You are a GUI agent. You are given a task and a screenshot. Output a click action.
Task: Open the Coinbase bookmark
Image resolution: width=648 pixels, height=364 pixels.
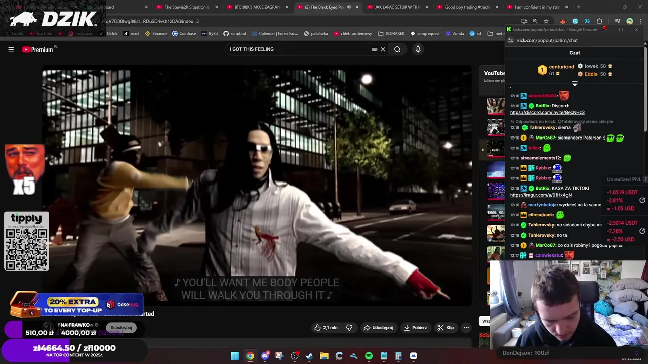click(x=184, y=34)
